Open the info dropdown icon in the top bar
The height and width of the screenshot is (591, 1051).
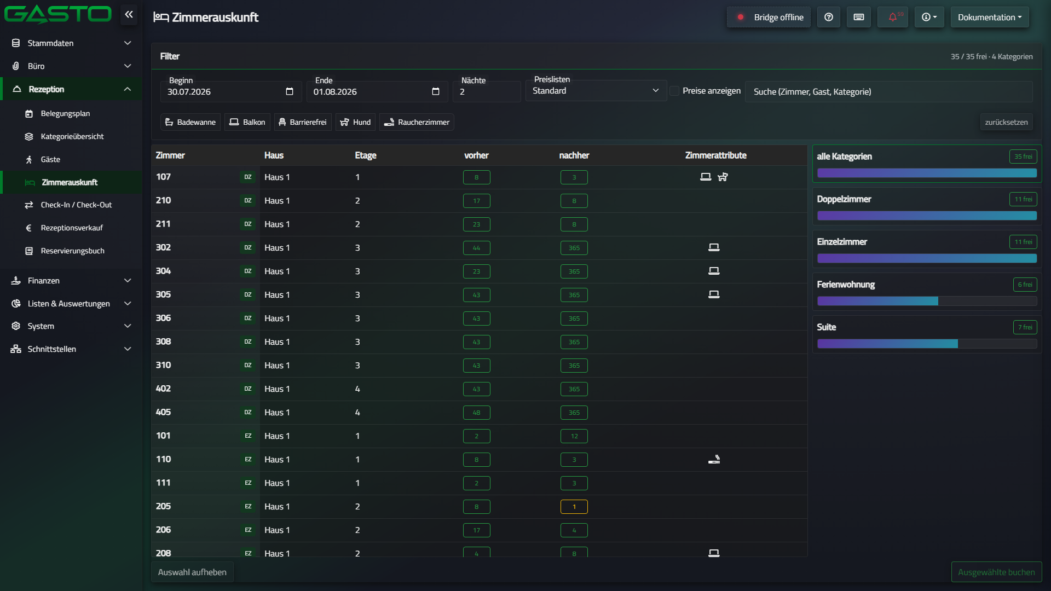[929, 17]
